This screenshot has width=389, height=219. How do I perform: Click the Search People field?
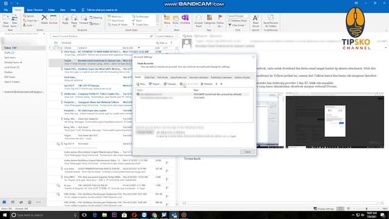(x=238, y=16)
